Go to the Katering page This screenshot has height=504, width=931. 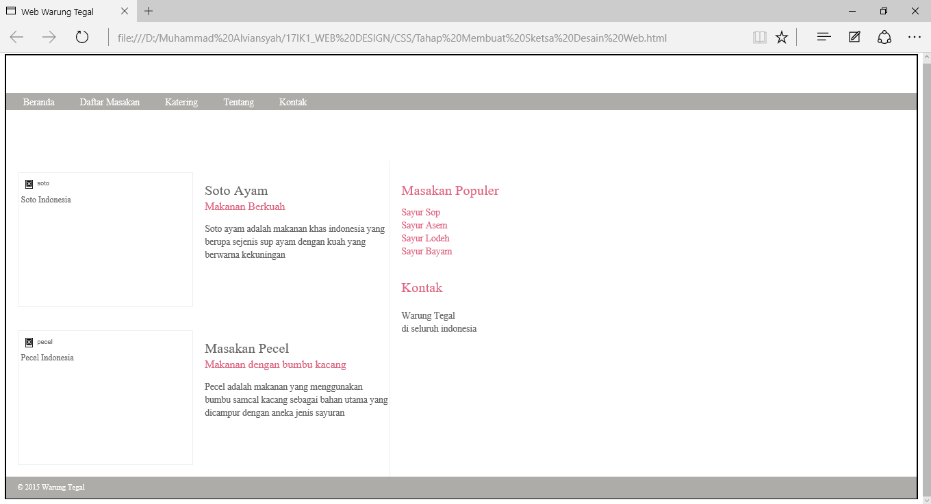181,101
